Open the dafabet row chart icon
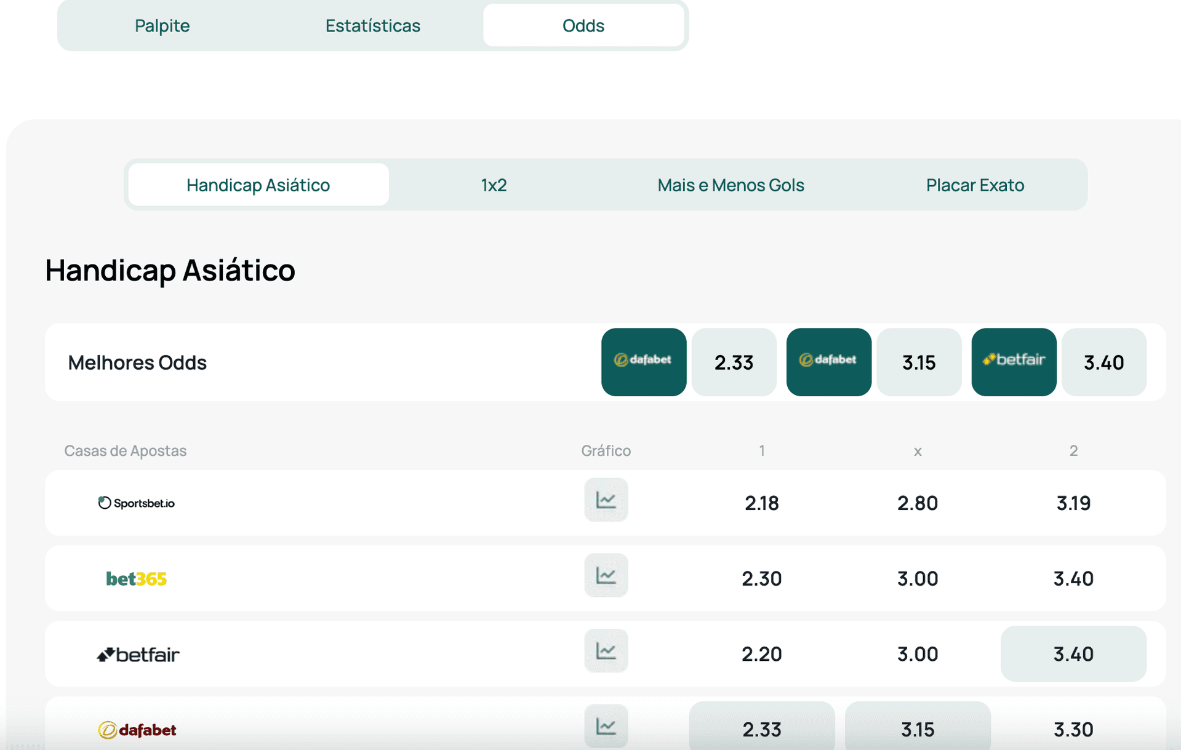Screen dimensions: 1181x750 [606, 726]
